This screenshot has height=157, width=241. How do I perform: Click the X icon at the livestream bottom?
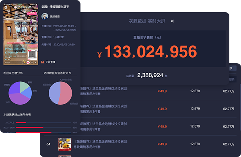point(35,62)
